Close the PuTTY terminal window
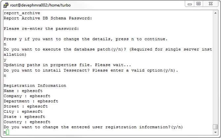The image size is (221, 138). [211, 4]
